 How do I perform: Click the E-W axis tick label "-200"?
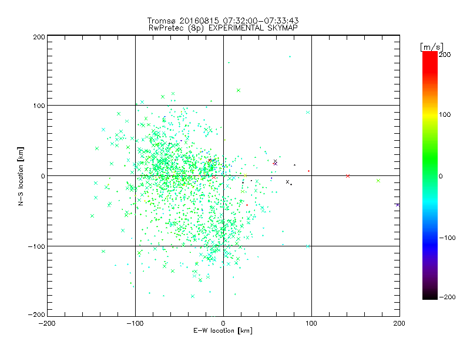click(47, 323)
